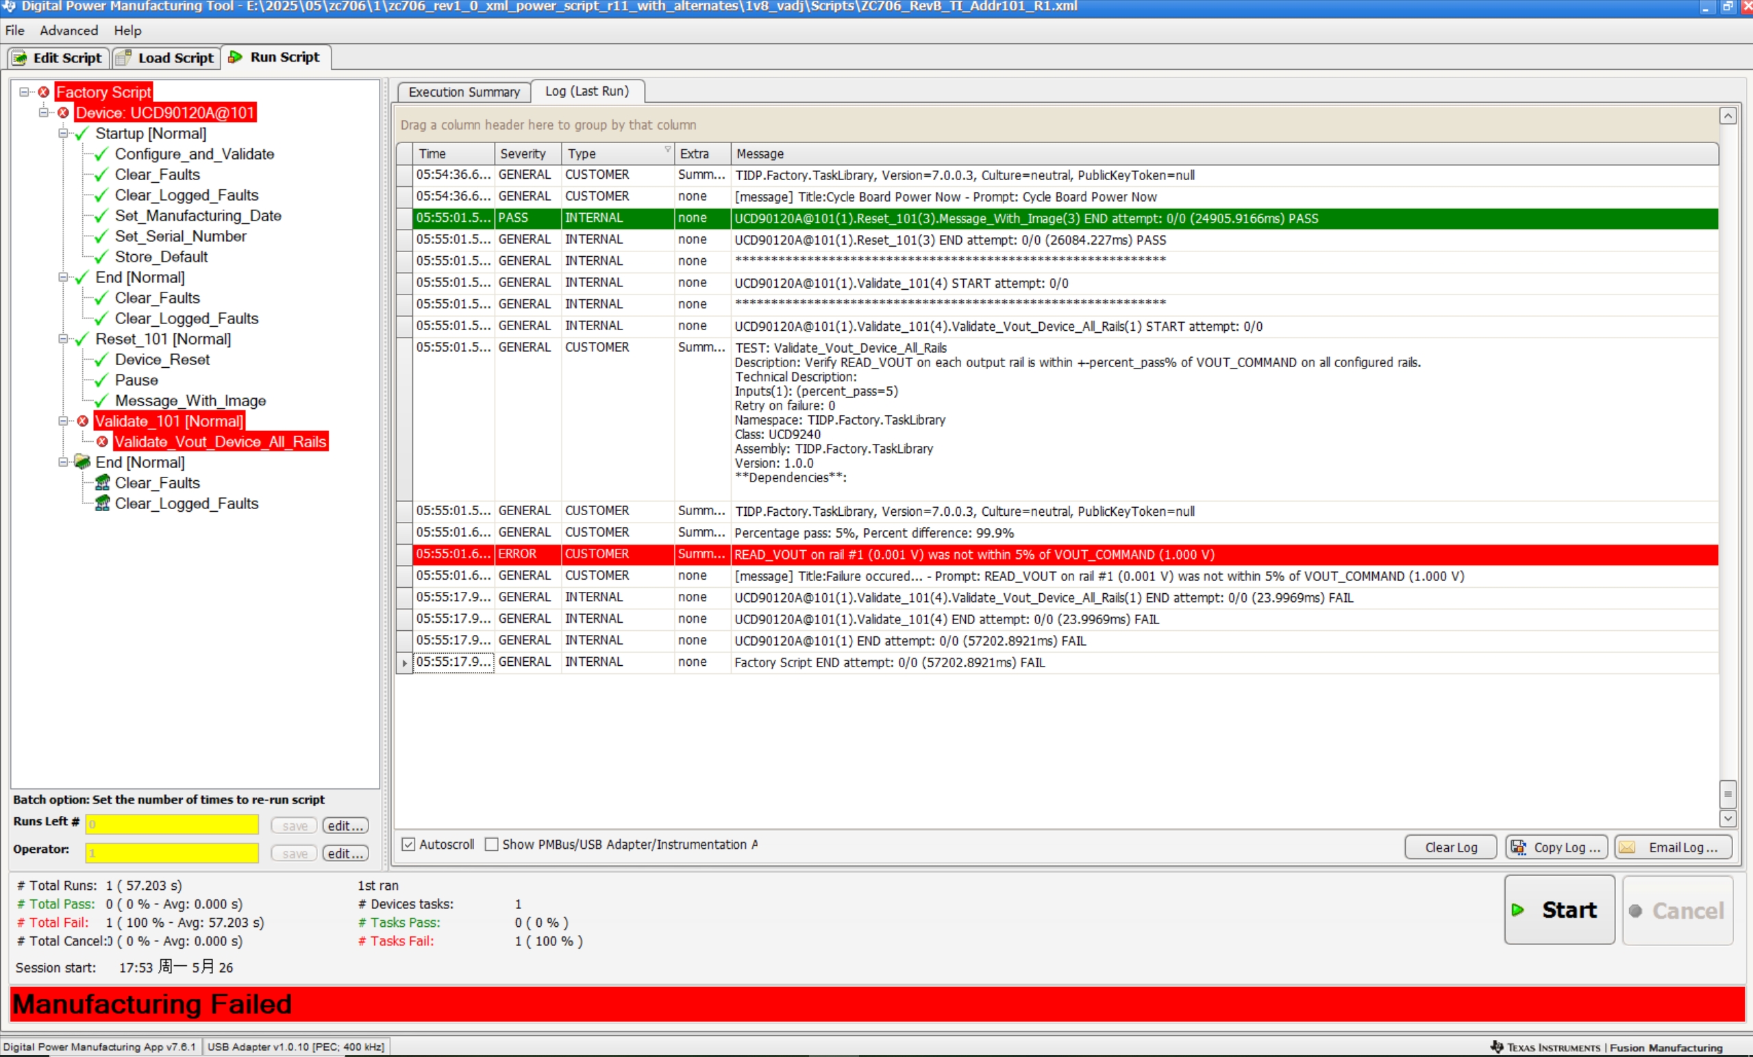Click the checkmark icon next to Set_Serial_Number

[x=102, y=236]
